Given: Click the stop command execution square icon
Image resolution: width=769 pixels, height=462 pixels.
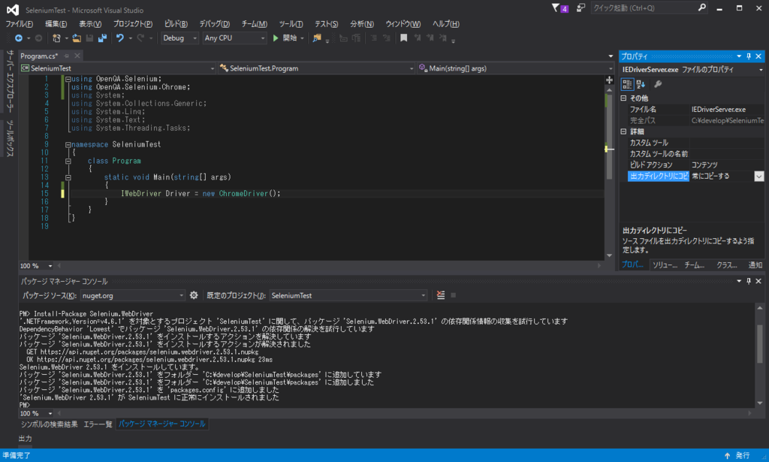Looking at the screenshot, I should [x=453, y=295].
